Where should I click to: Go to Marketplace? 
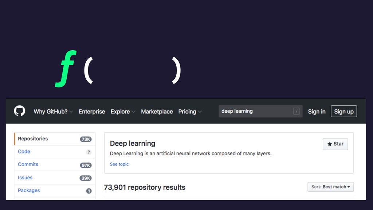157,112
